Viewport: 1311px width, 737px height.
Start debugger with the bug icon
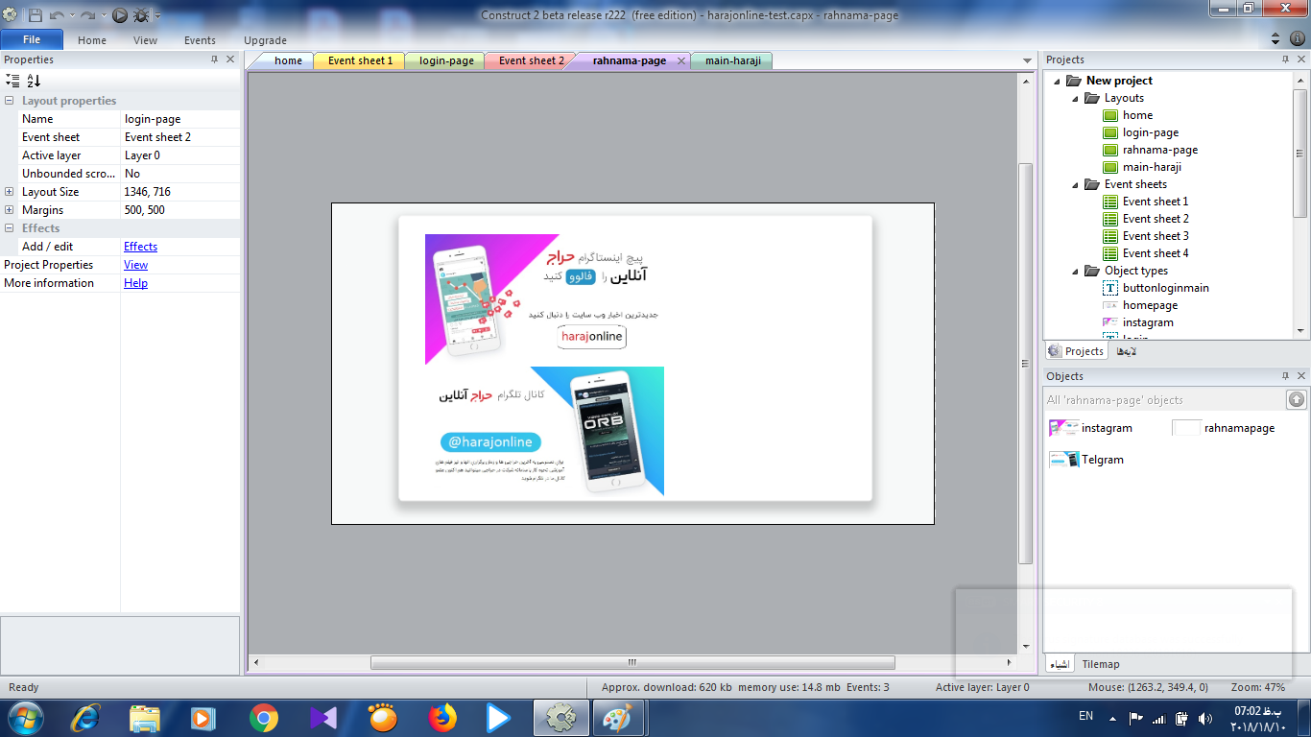coord(142,15)
